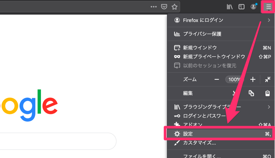Open プライバシー保護 menu item
275x158 pixels.
(221, 34)
